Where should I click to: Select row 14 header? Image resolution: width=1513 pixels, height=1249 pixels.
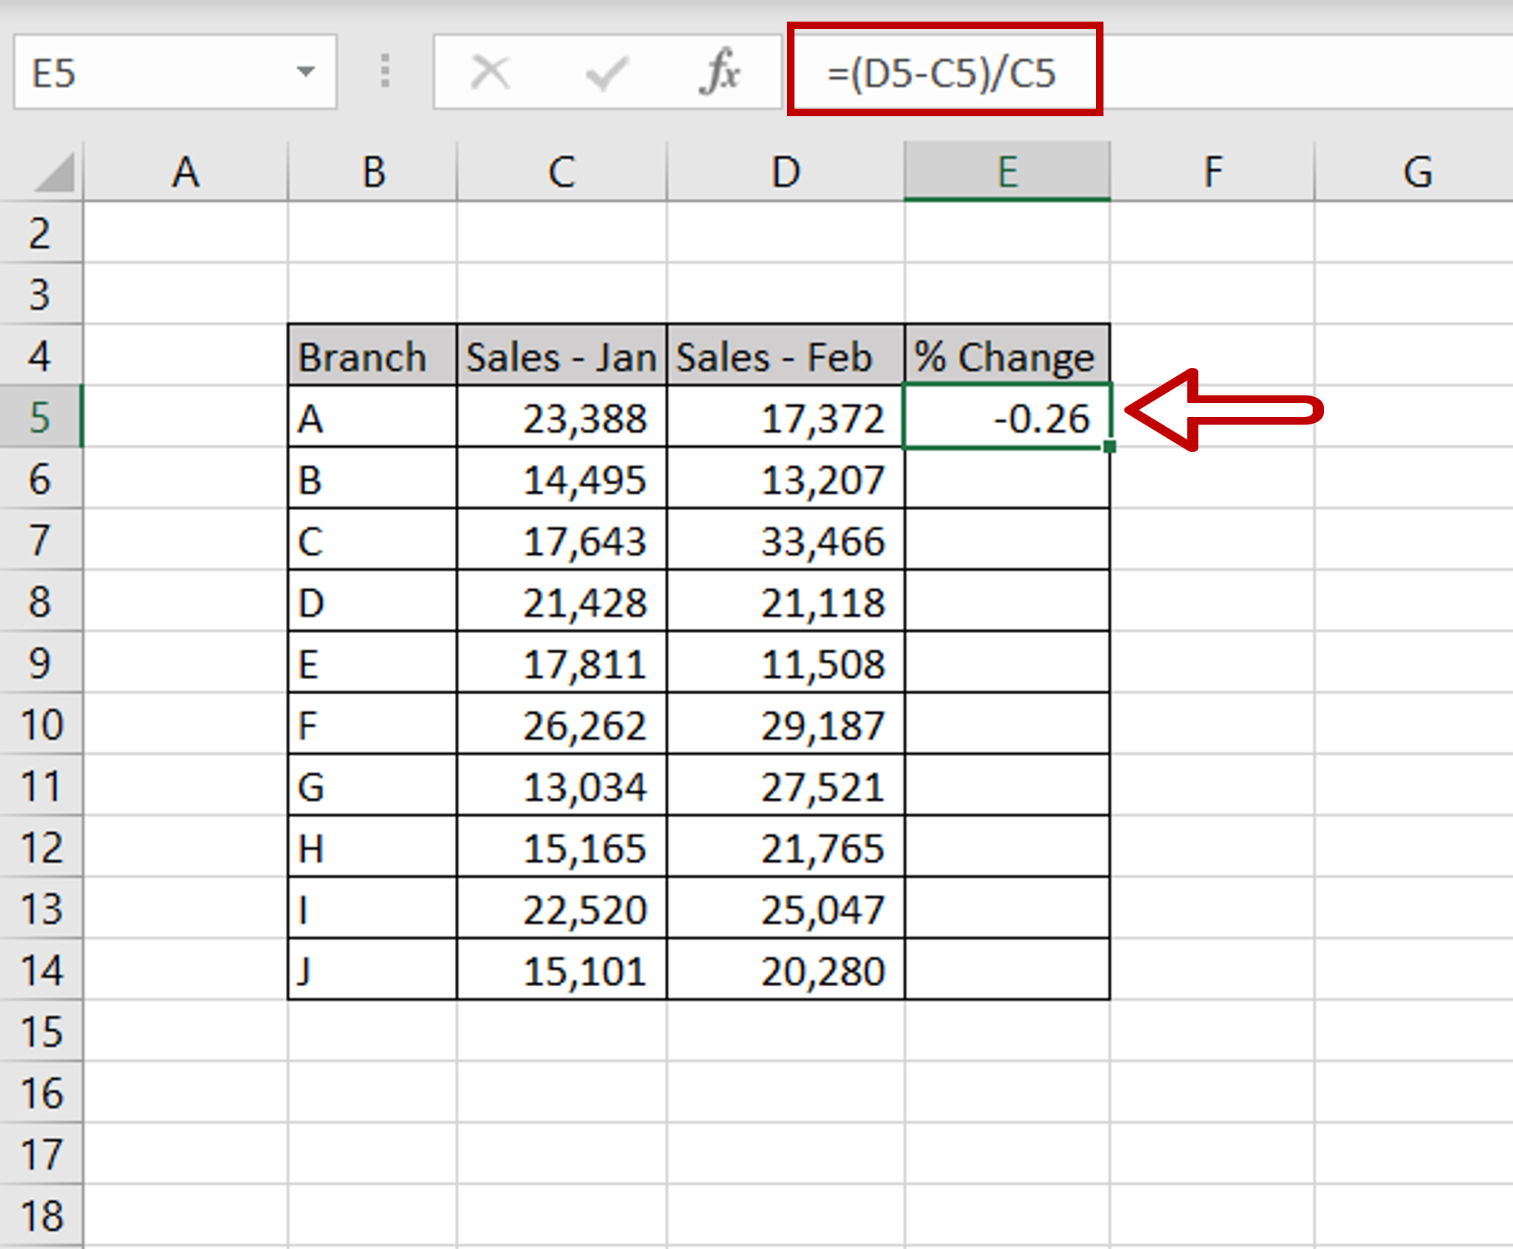point(40,970)
